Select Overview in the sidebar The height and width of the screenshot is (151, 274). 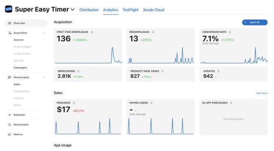coord(26,23)
